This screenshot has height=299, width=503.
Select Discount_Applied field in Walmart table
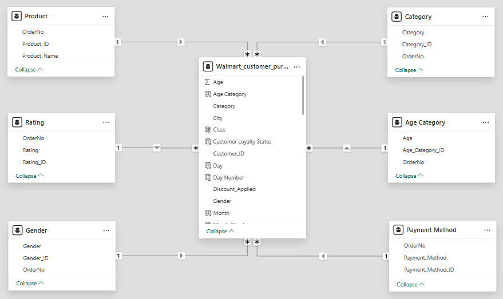point(235,189)
